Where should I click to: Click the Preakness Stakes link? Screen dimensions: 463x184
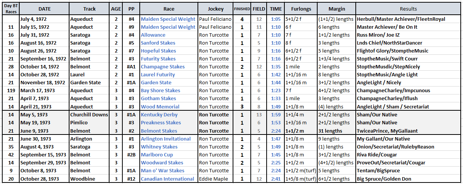pyautogui.click(x=161, y=122)
